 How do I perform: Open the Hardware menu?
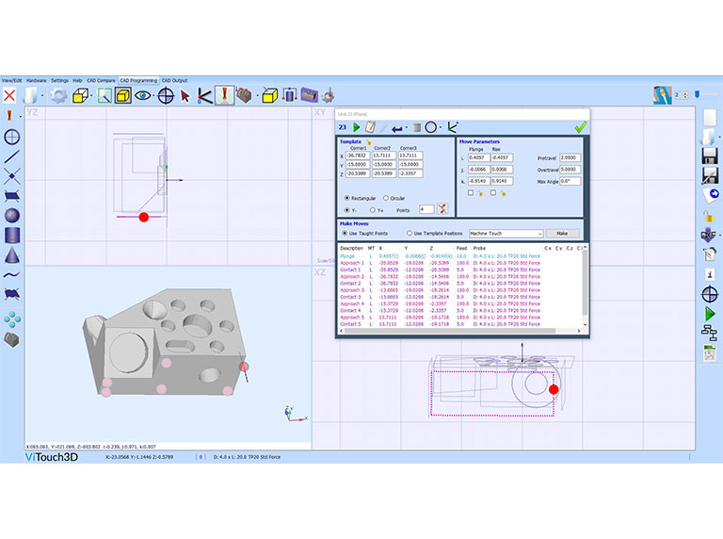click(36, 80)
